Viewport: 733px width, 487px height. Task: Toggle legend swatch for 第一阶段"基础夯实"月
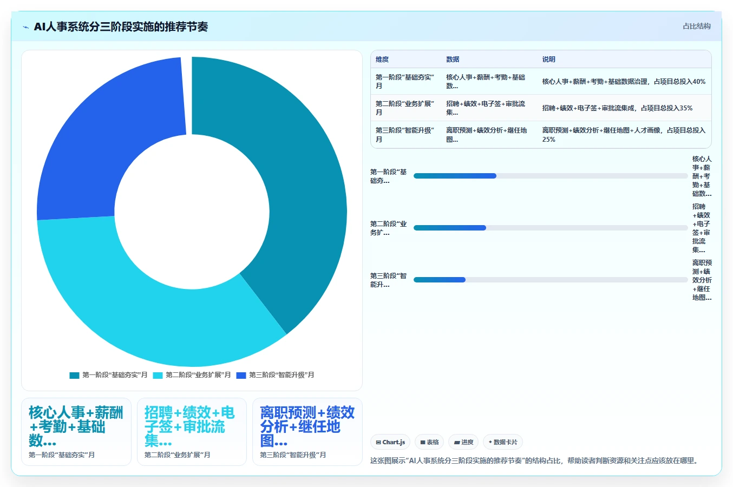point(75,375)
